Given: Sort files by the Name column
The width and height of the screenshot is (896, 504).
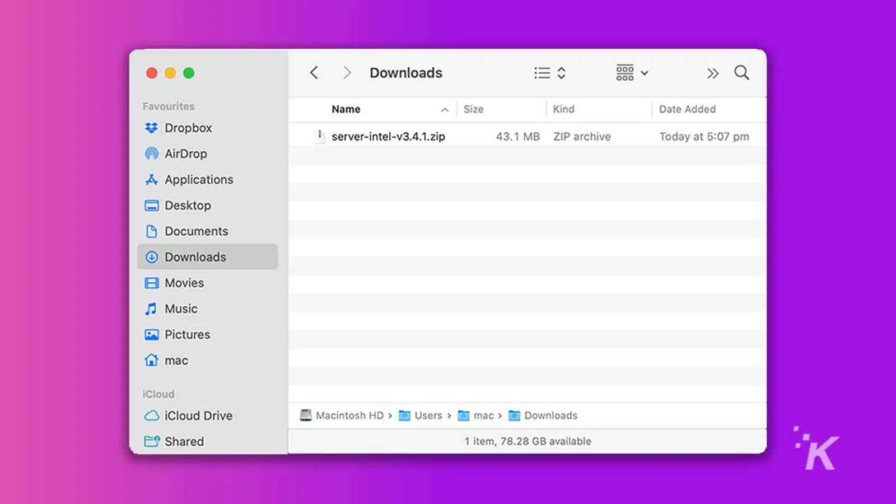Looking at the screenshot, I should pos(346,109).
